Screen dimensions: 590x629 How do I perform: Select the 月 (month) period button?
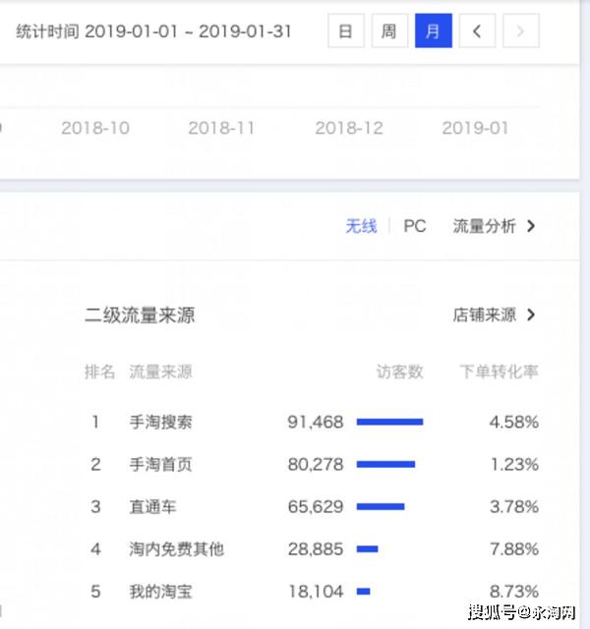[433, 31]
